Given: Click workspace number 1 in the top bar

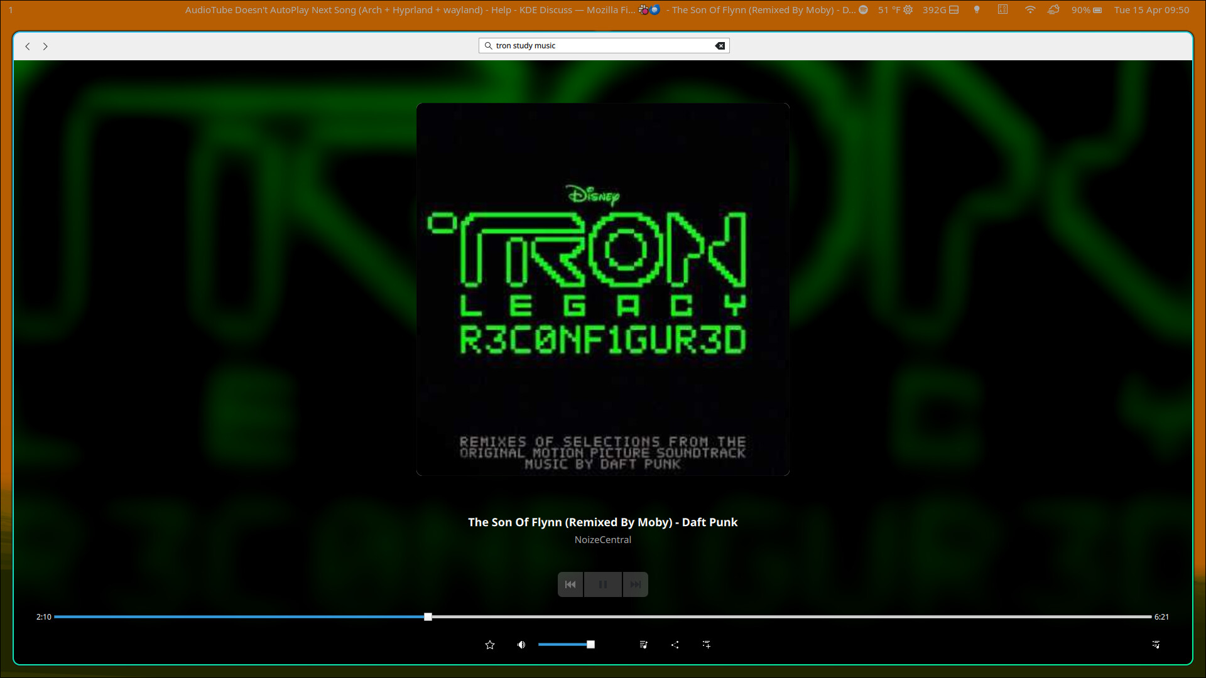Looking at the screenshot, I should (11, 10).
